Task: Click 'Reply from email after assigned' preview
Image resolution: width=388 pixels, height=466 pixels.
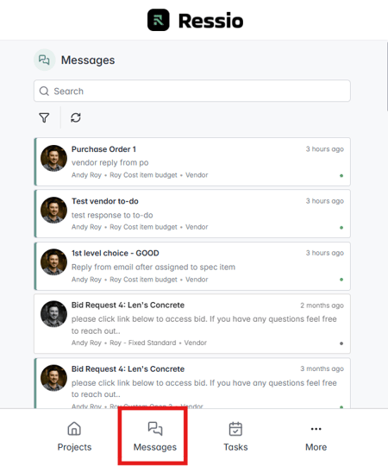Action: click(x=153, y=268)
